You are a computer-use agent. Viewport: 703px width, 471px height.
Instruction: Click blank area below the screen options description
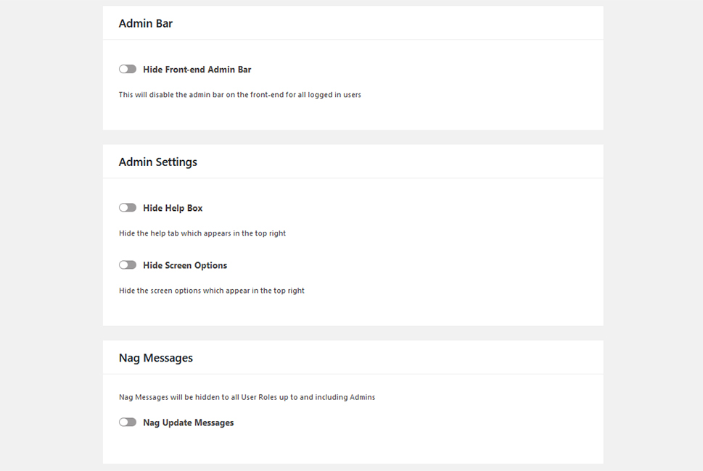tap(353, 311)
